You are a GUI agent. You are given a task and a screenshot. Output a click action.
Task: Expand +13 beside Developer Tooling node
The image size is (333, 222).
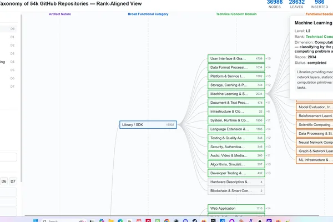(268, 173)
